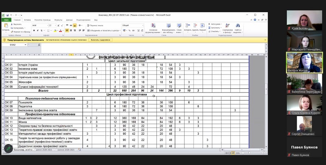The height and width of the screenshot is (165, 326).
Task: Open Conditional Formatting (Условное форматирование)
Action: [153, 29]
